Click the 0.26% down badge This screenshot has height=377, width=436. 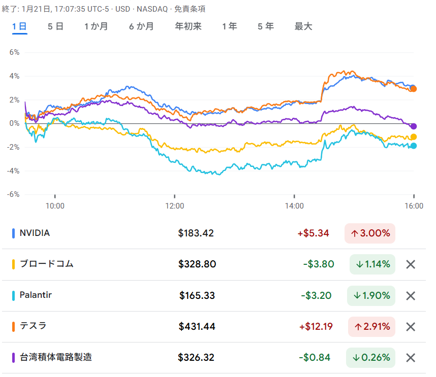click(x=370, y=358)
